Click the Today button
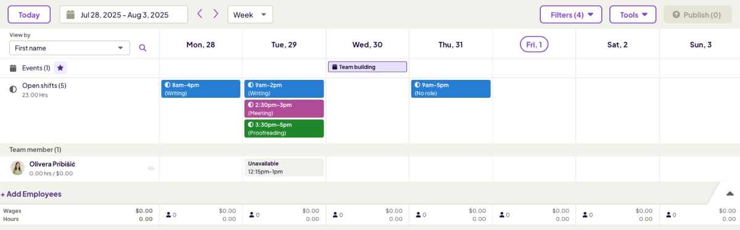Screen dimensions: 740x230 [29, 14]
